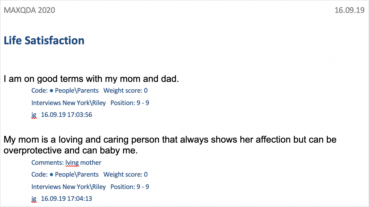The width and height of the screenshot is (369, 207).
Task: Click the first 'Code: People\Parents' label
Action: click(65, 91)
